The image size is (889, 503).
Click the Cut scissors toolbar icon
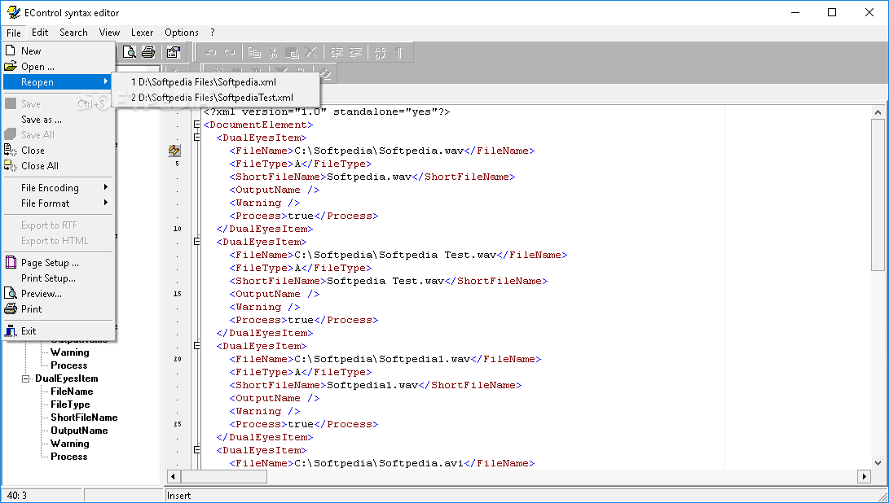[273, 53]
